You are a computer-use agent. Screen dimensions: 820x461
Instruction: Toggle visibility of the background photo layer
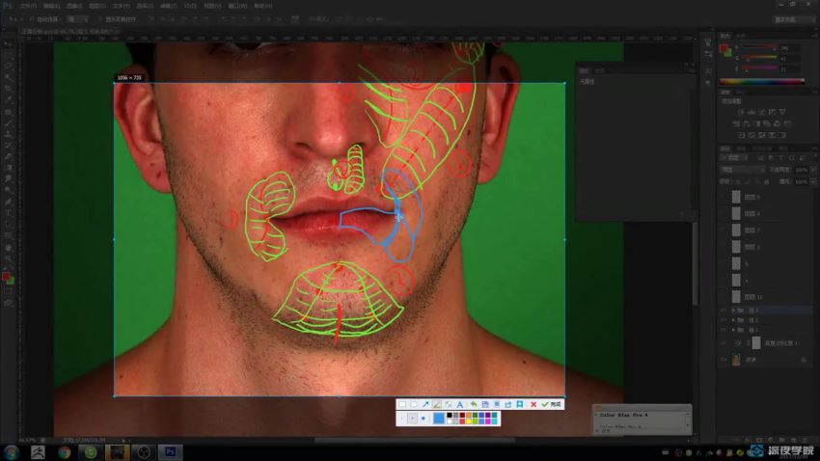point(724,360)
